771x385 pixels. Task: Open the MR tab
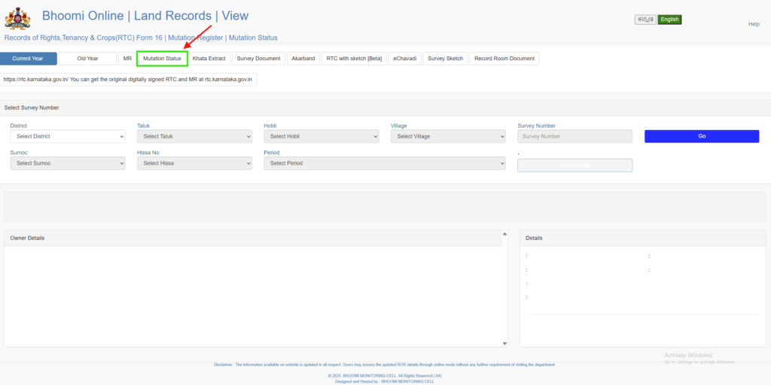pos(127,59)
